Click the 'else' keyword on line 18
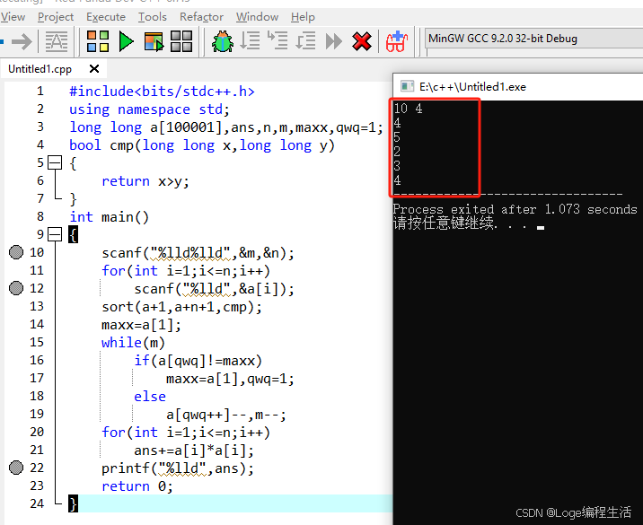This screenshot has width=643, height=525. (x=150, y=397)
